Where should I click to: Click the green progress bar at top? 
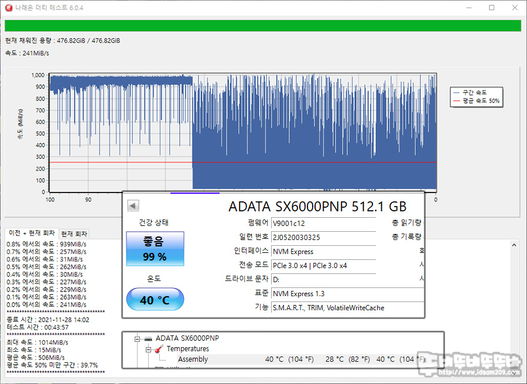(263, 26)
